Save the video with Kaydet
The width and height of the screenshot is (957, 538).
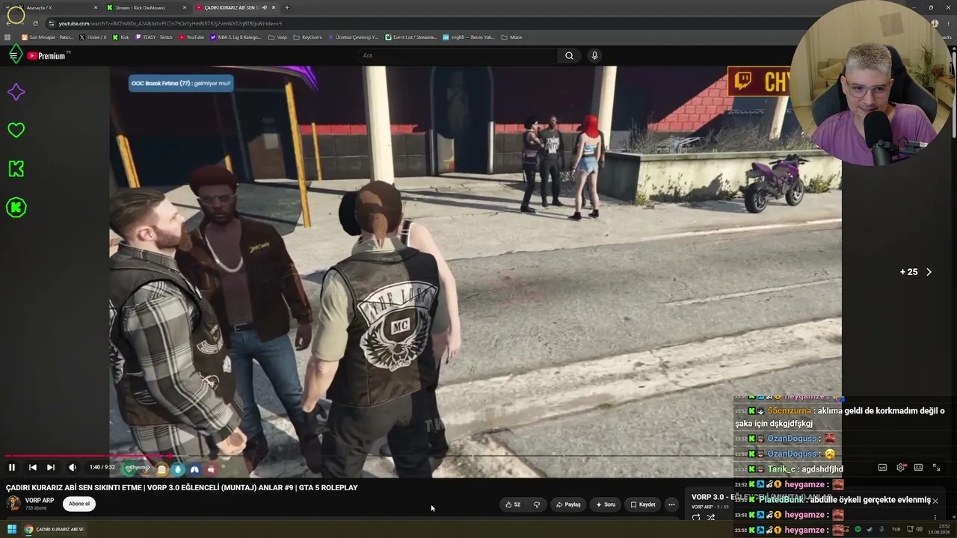pos(643,504)
